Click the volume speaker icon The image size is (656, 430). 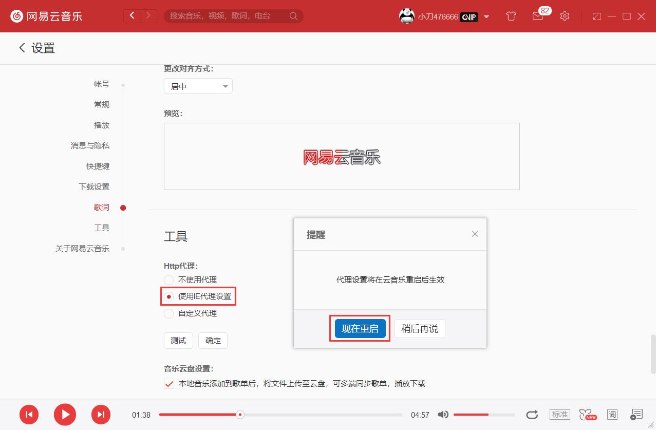pyautogui.click(x=443, y=414)
